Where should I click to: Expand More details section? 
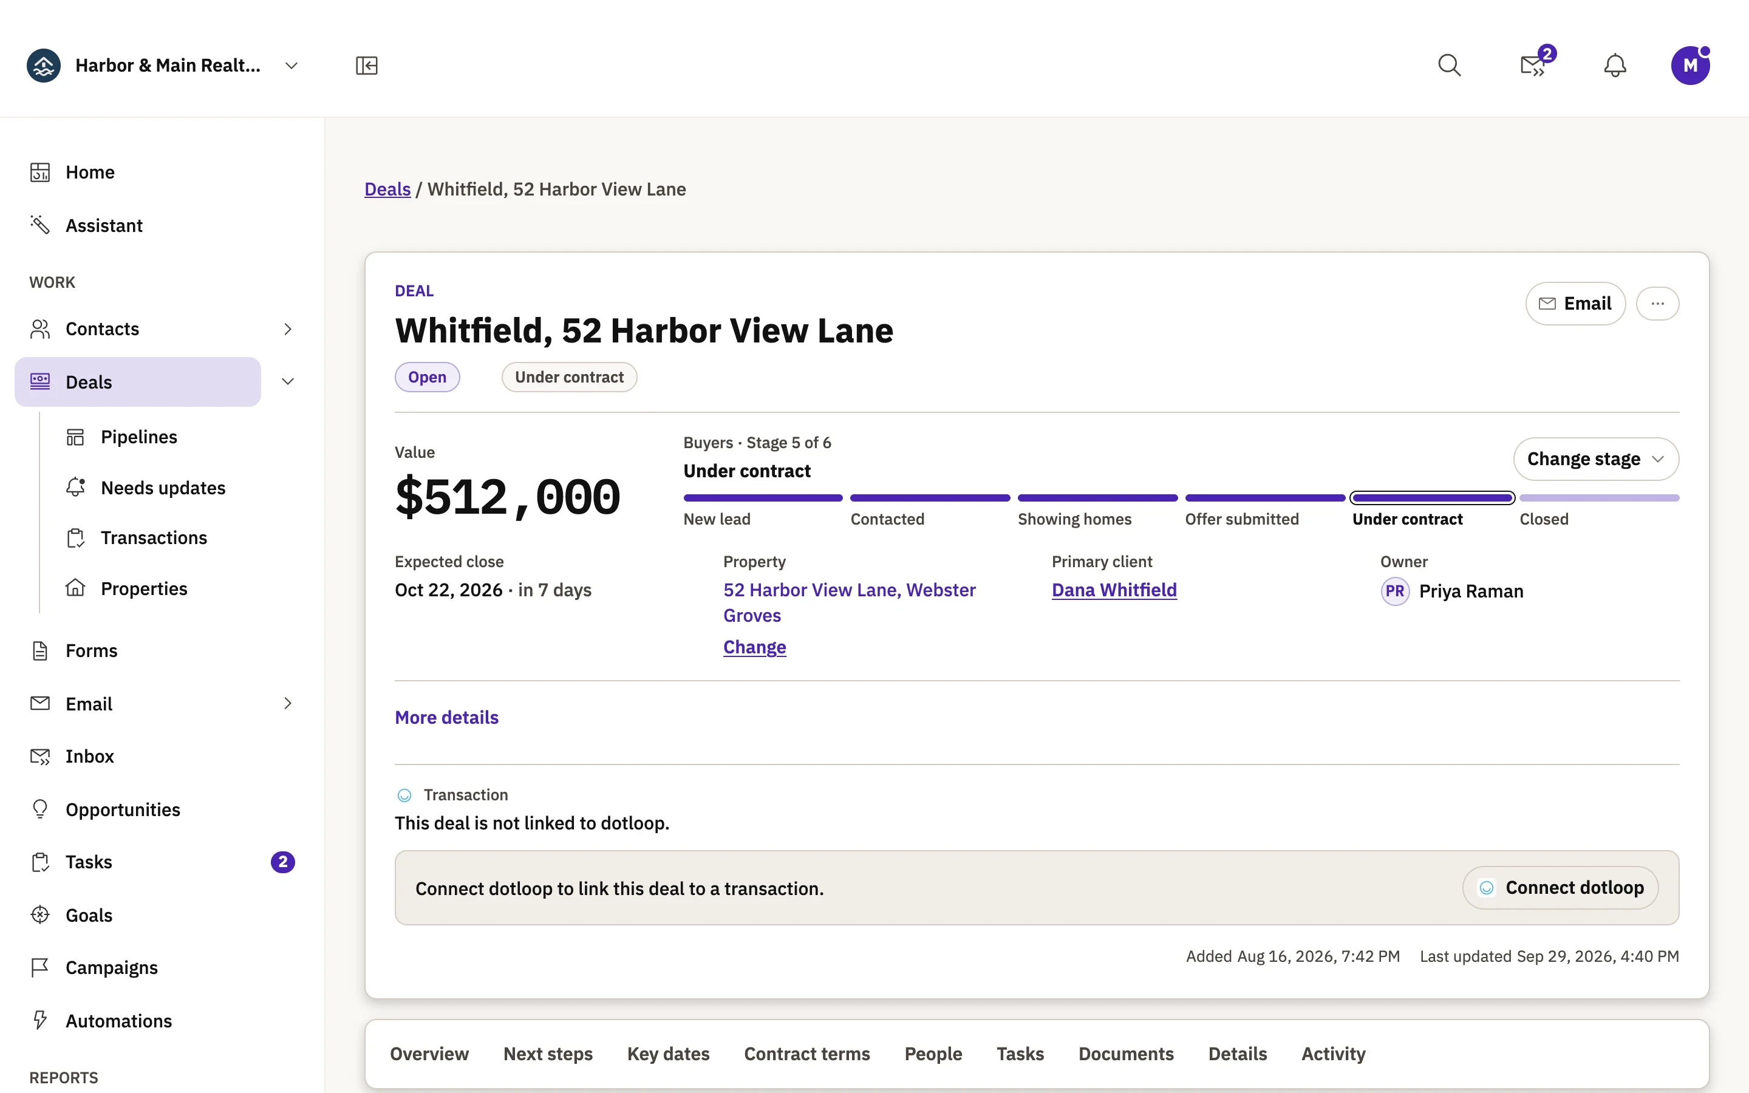pyautogui.click(x=446, y=717)
